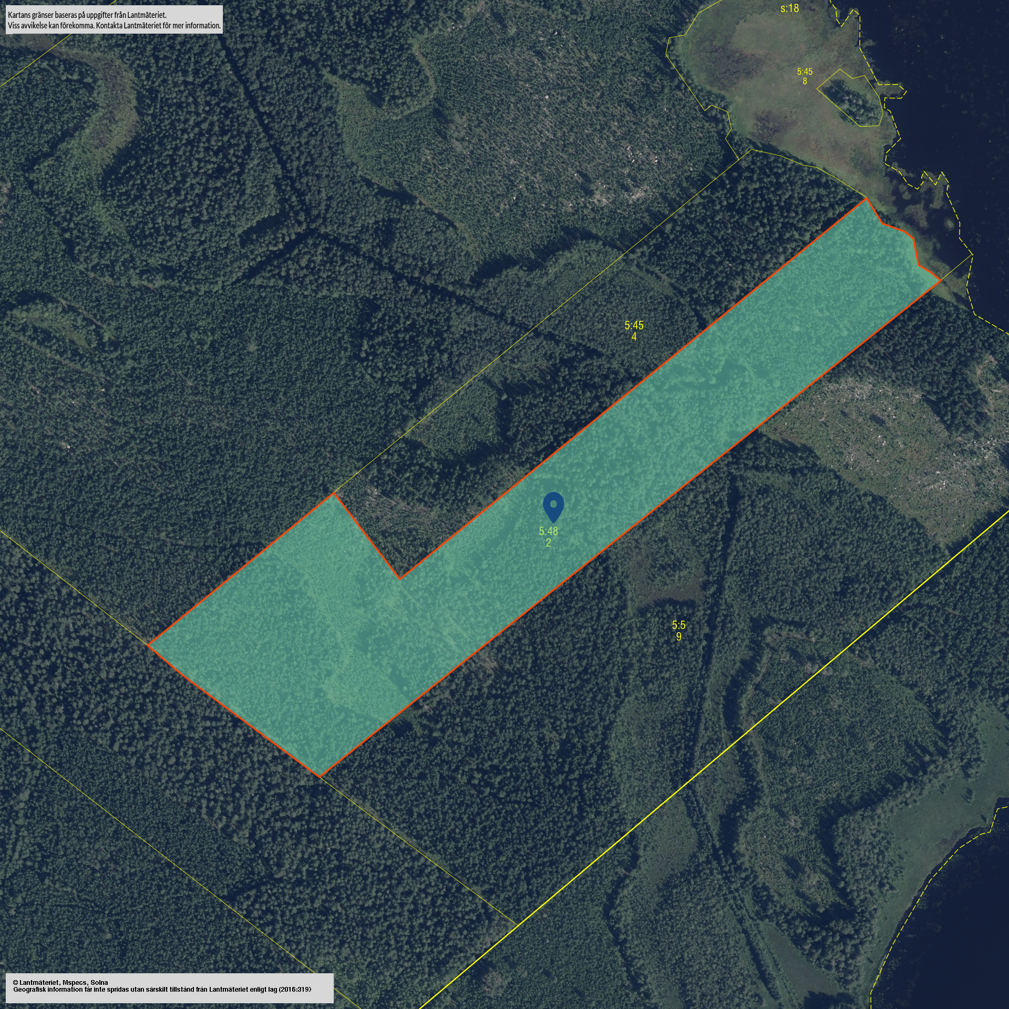Click the Lantmäteriet, Mspecs copyright notice
Image resolution: width=1009 pixels, height=1009 pixels.
170,988
